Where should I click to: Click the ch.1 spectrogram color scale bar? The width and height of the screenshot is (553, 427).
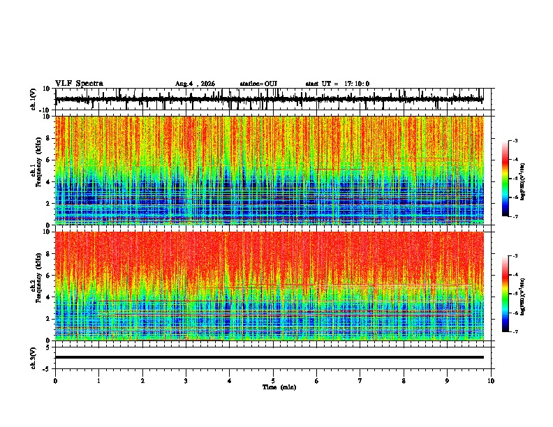505,179
